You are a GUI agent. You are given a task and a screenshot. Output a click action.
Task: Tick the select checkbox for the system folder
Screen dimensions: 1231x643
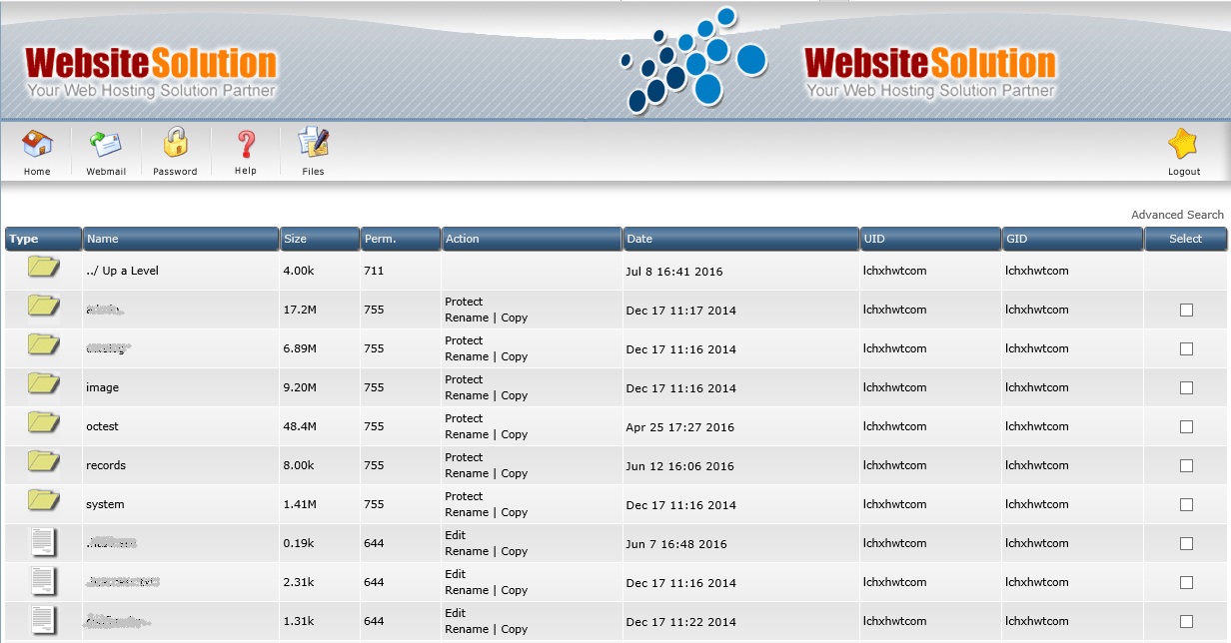point(1186,504)
